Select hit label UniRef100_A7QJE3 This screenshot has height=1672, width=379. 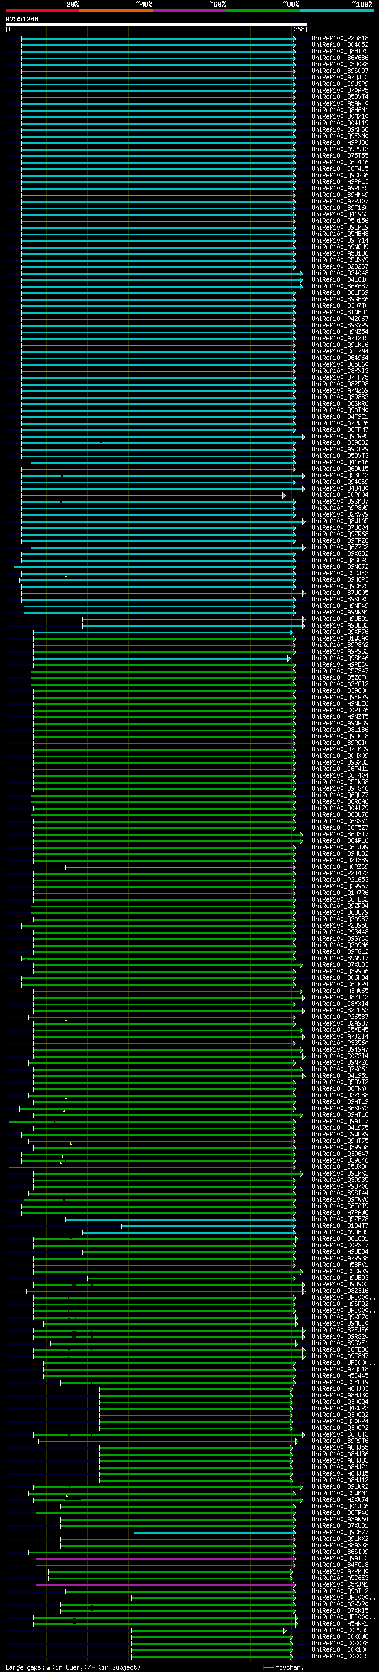[340, 77]
